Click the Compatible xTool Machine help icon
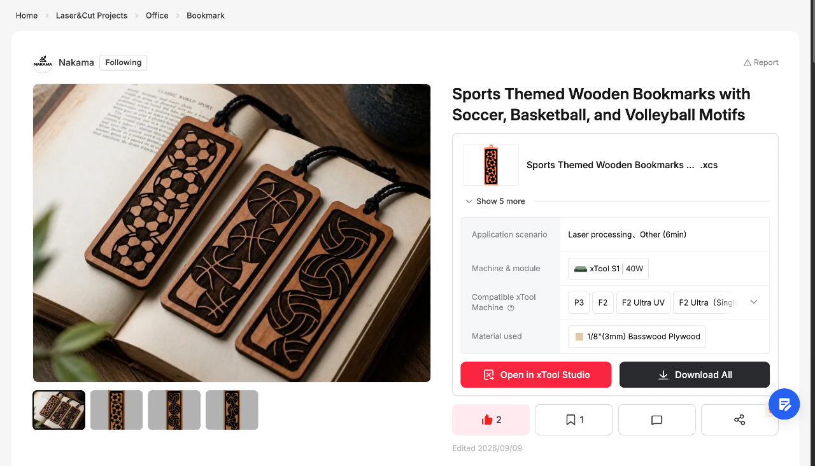This screenshot has height=466, width=815. click(511, 308)
